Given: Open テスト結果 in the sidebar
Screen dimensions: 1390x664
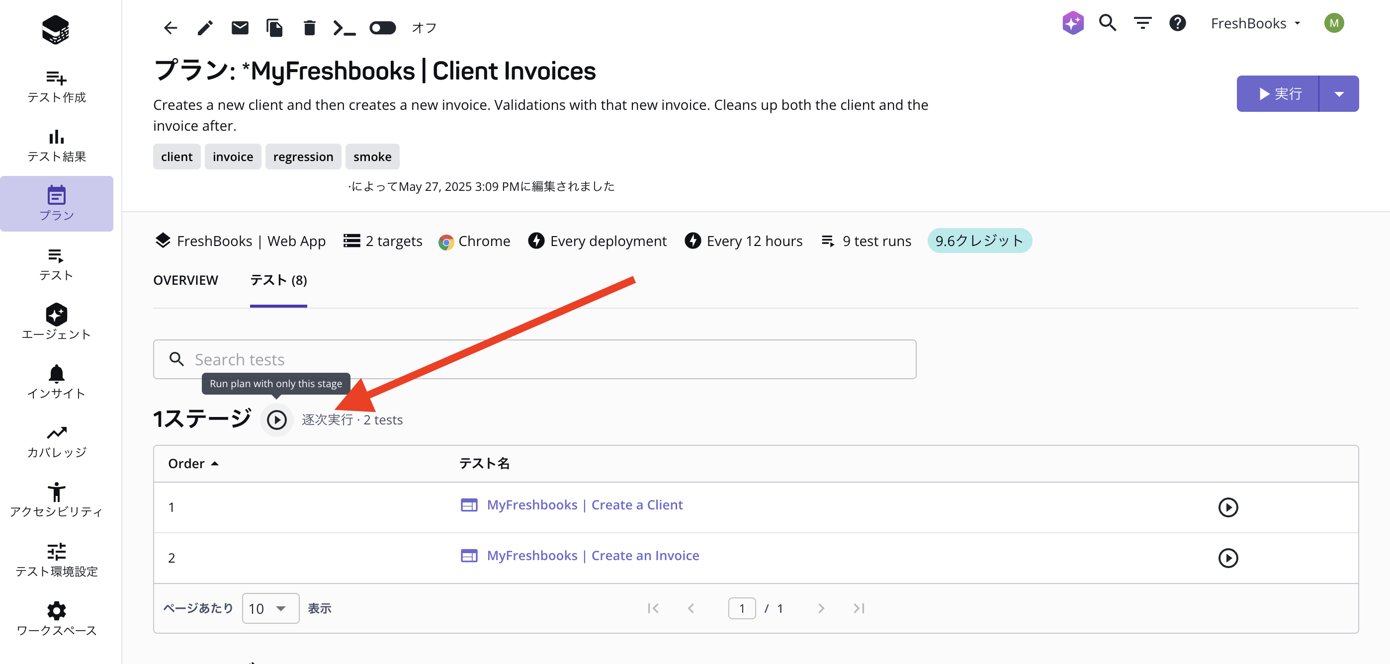Looking at the screenshot, I should click(57, 145).
